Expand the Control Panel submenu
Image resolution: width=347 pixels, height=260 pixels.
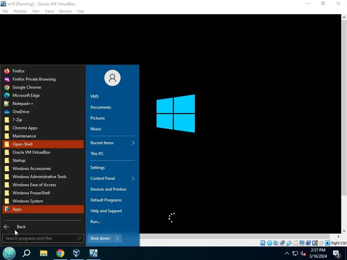(113, 178)
